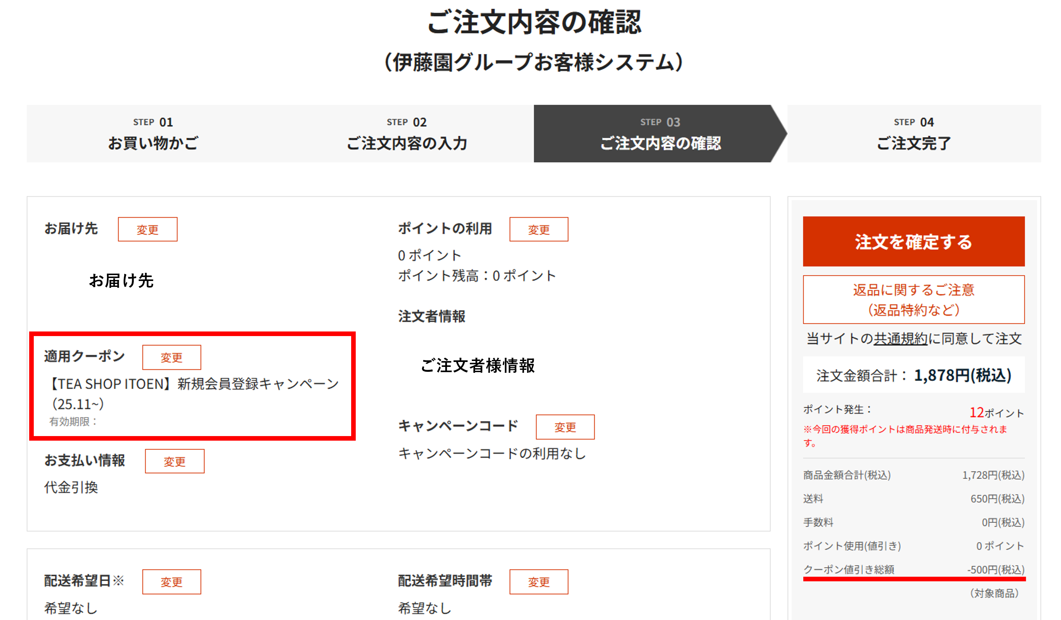Open 返品に関するご注意 return notice
The width and height of the screenshot is (1061, 620).
coord(913,299)
